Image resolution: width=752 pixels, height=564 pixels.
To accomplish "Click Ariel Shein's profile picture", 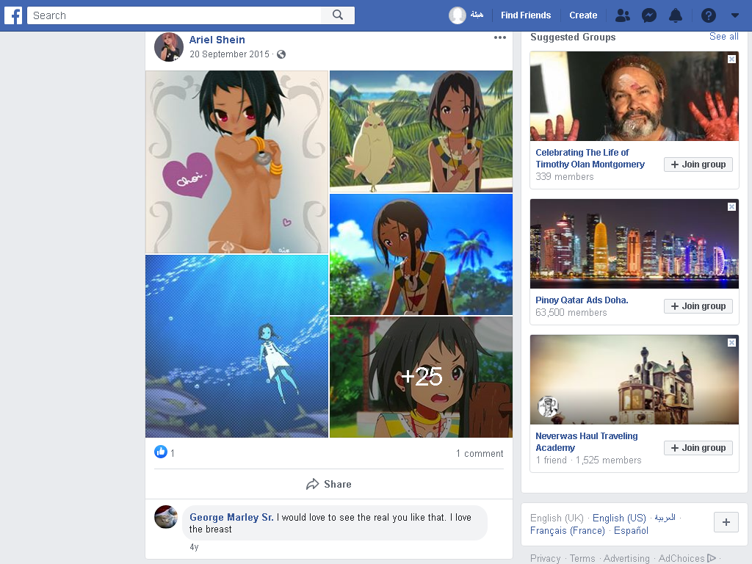I will (x=169, y=47).
